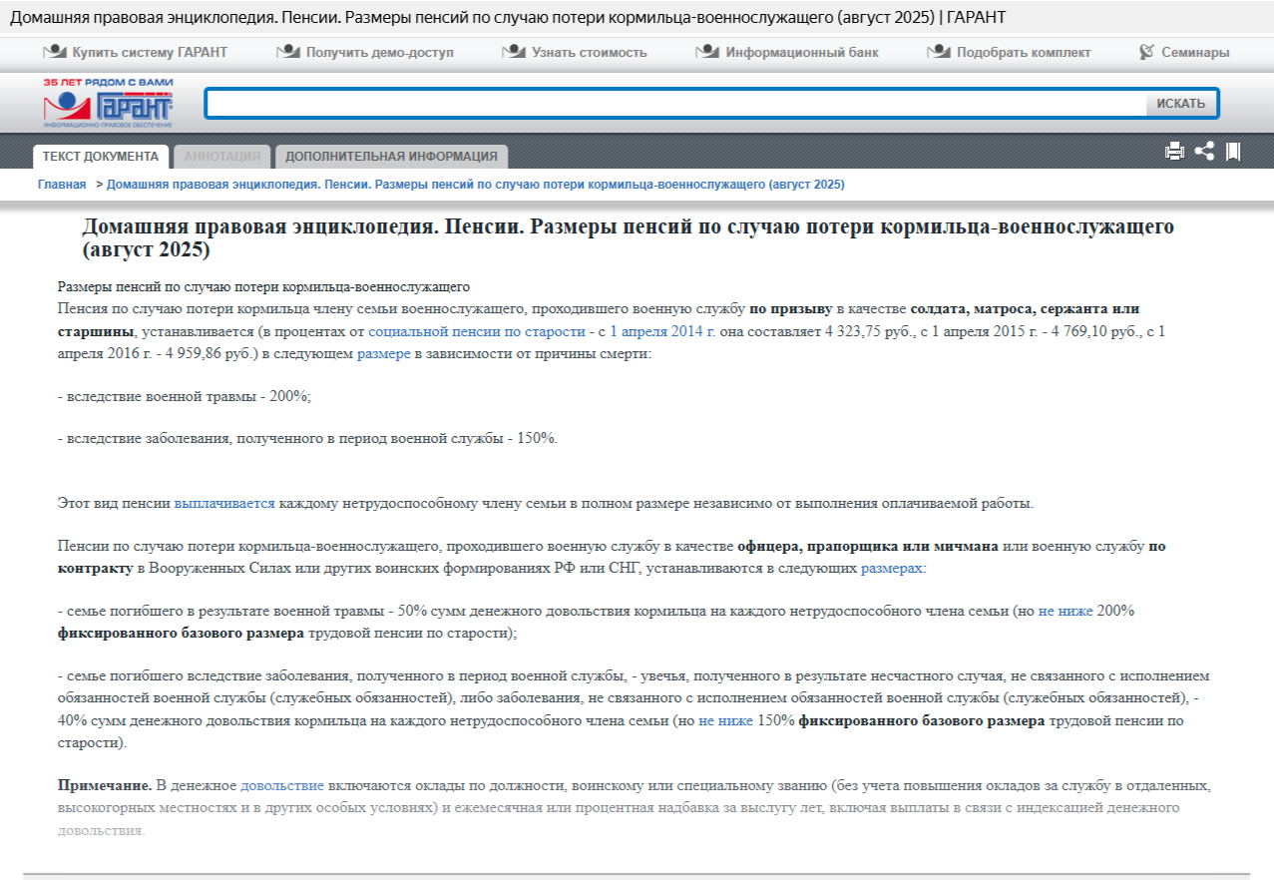Screen dimensions: 1274x880
Task: Click subtitle Размеры пенсий по случаю потери
Action: click(x=263, y=286)
